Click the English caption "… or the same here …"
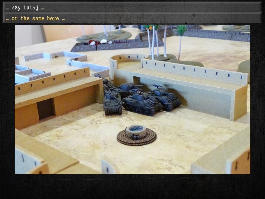Viewport: 265px width, 199px height. pos(35,18)
